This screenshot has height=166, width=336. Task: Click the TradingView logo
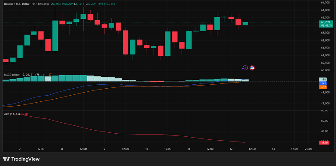(x=21, y=159)
